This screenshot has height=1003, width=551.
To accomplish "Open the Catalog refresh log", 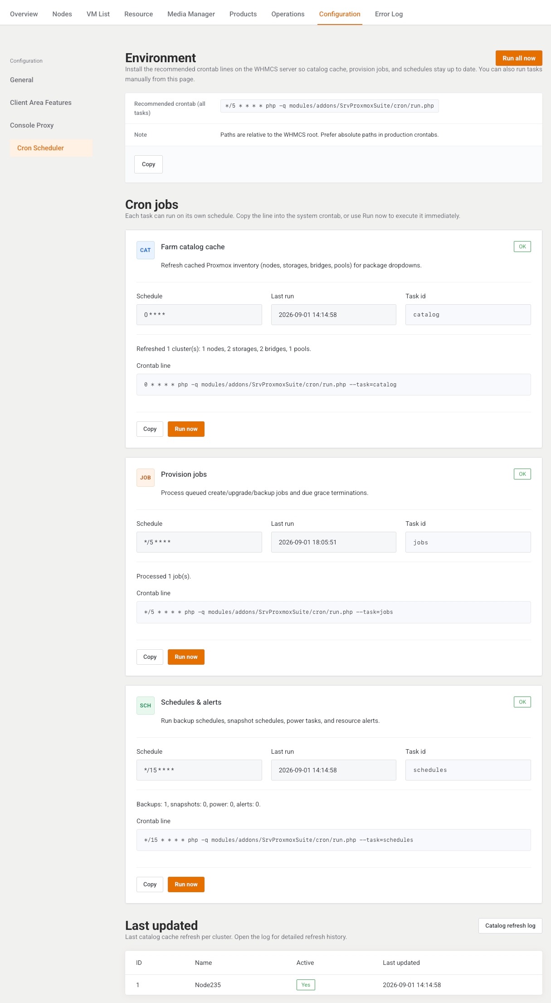I will [x=510, y=926].
